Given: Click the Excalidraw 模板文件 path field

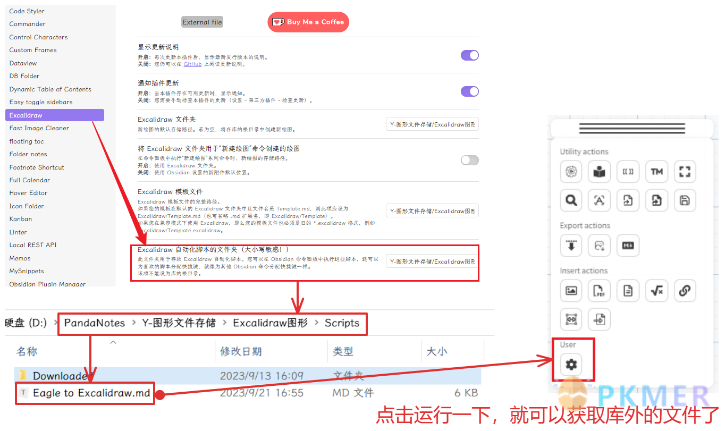Looking at the screenshot, I should click(x=432, y=211).
